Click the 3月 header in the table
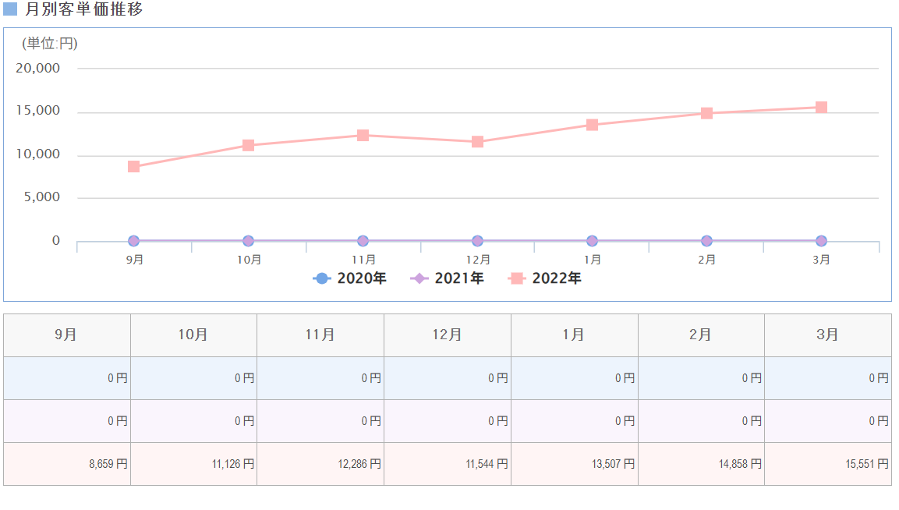The height and width of the screenshot is (510, 899). 828,335
